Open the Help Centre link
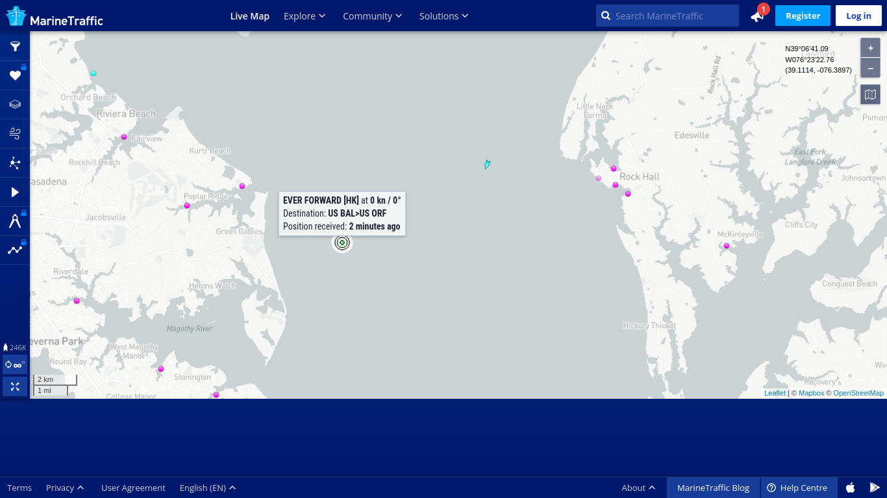The width and height of the screenshot is (887, 498). coord(797,488)
